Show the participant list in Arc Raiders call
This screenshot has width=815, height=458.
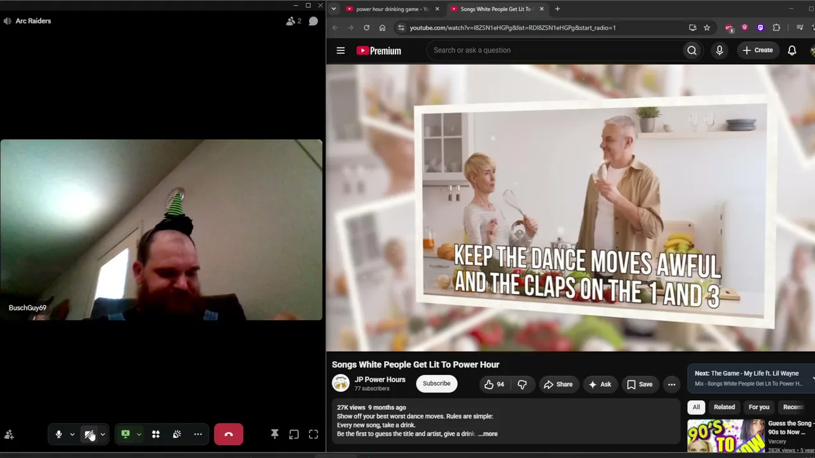[294, 21]
